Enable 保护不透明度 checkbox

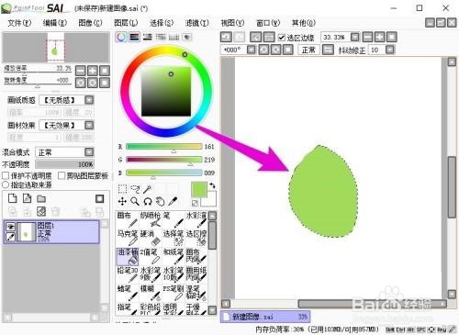click(x=6, y=175)
